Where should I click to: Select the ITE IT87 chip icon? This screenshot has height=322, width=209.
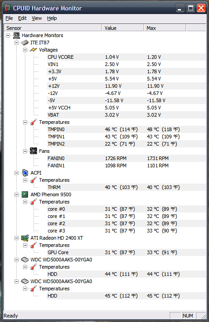pyautogui.click(x=25, y=43)
